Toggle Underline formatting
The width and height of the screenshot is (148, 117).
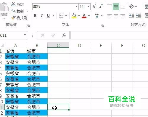click(x=48, y=16)
